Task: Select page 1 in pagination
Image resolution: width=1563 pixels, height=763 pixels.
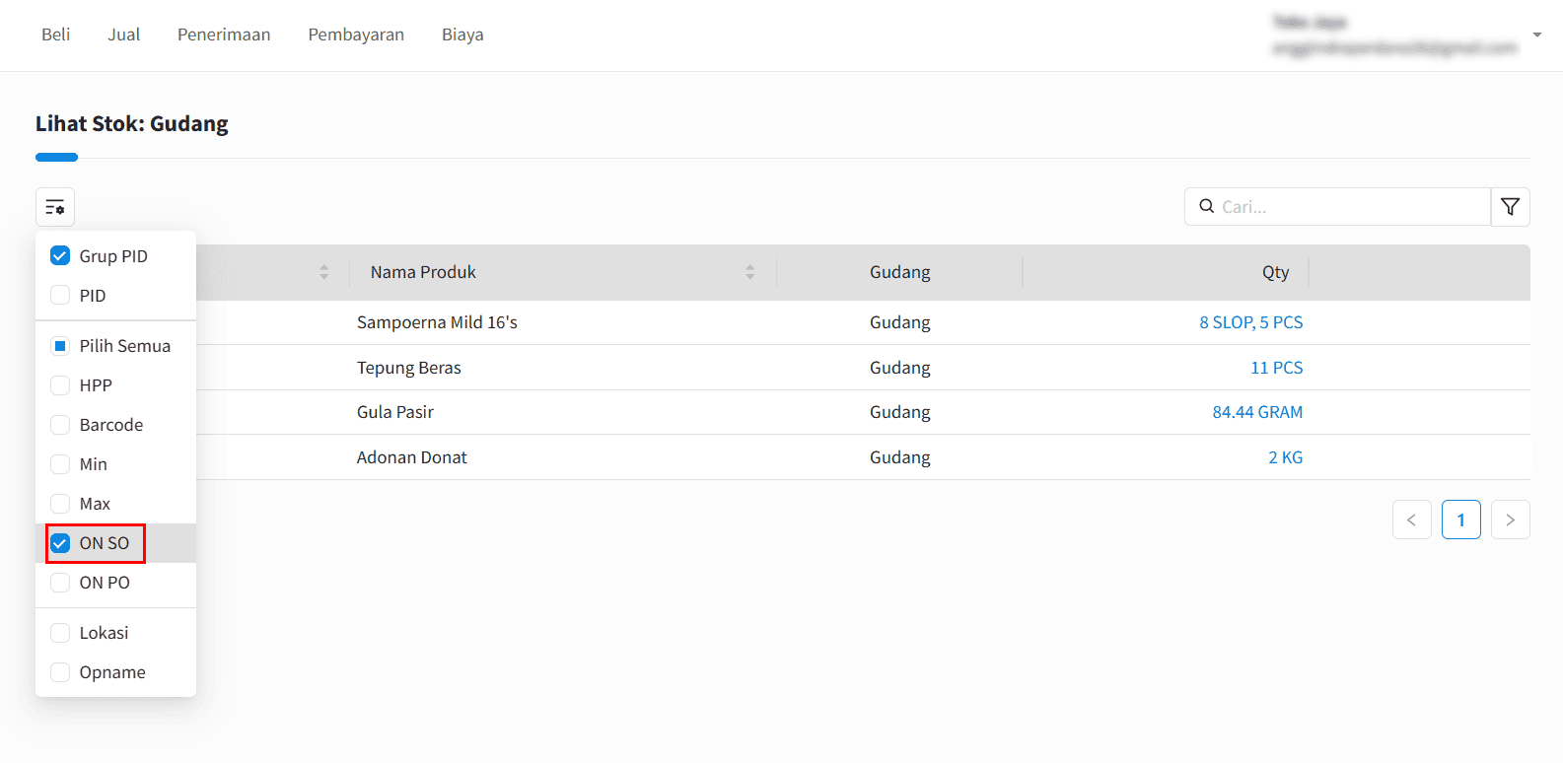Action: click(x=1460, y=520)
